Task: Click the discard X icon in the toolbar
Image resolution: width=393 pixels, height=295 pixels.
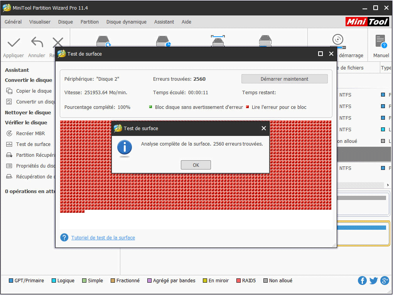Action: pos(57,42)
